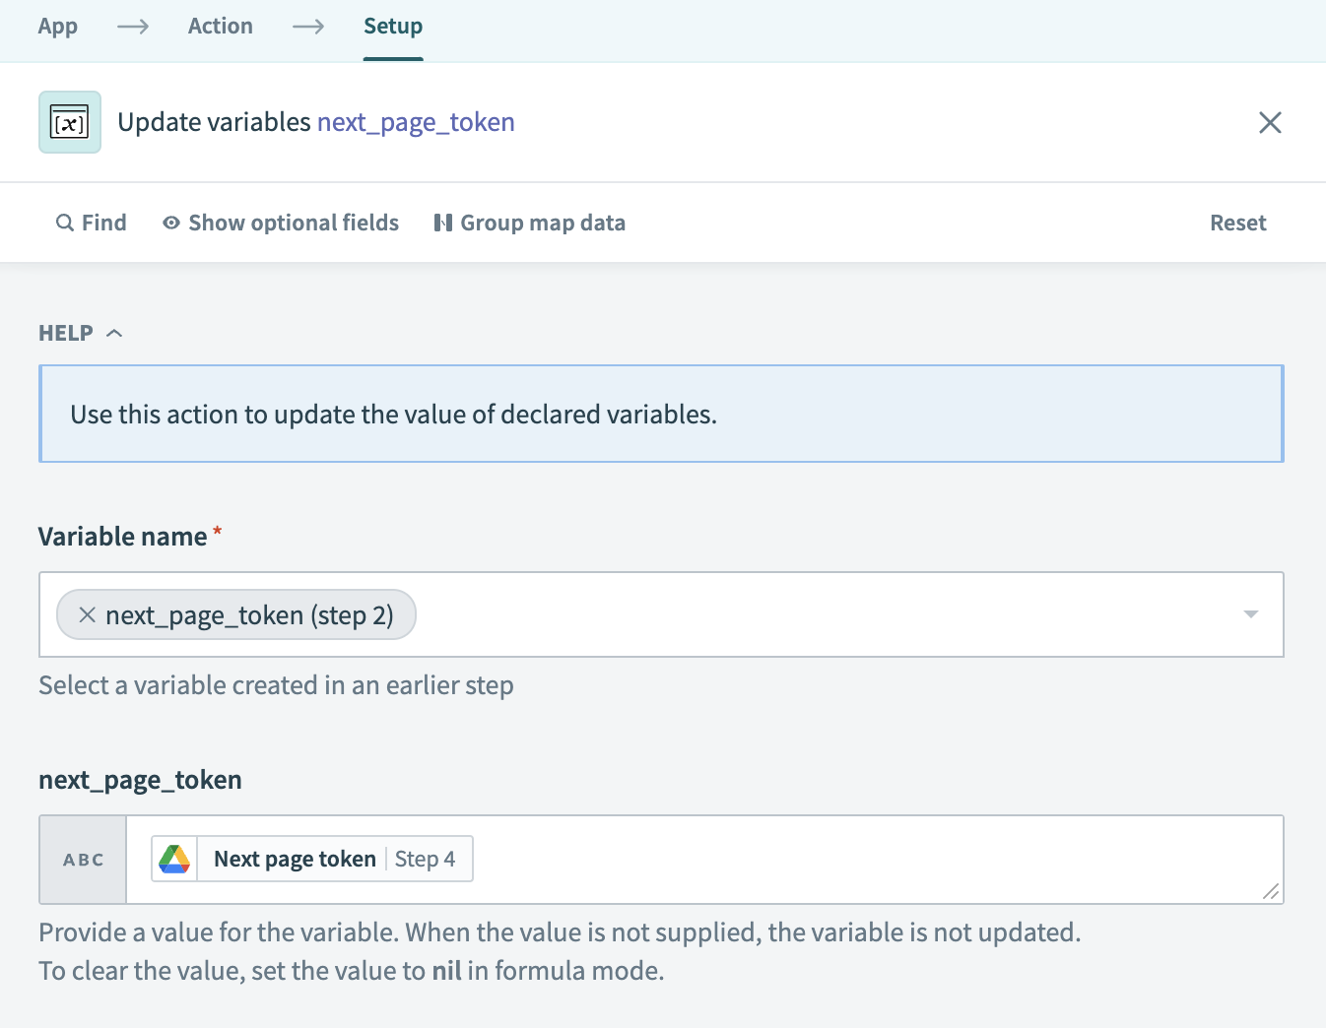Collapse the HELP section
1326x1028 pixels.
(x=113, y=332)
